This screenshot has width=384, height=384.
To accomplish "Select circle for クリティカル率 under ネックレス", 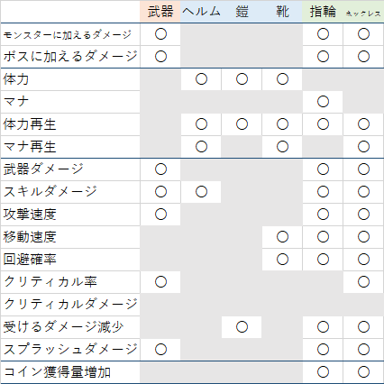I will tap(363, 282).
